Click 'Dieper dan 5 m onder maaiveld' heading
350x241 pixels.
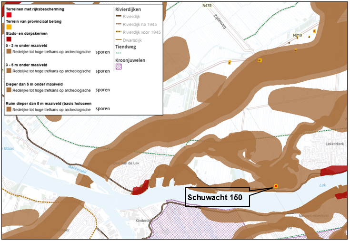pos(34,84)
